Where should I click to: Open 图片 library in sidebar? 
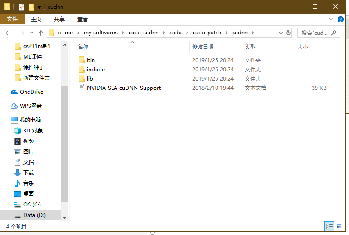point(24,152)
